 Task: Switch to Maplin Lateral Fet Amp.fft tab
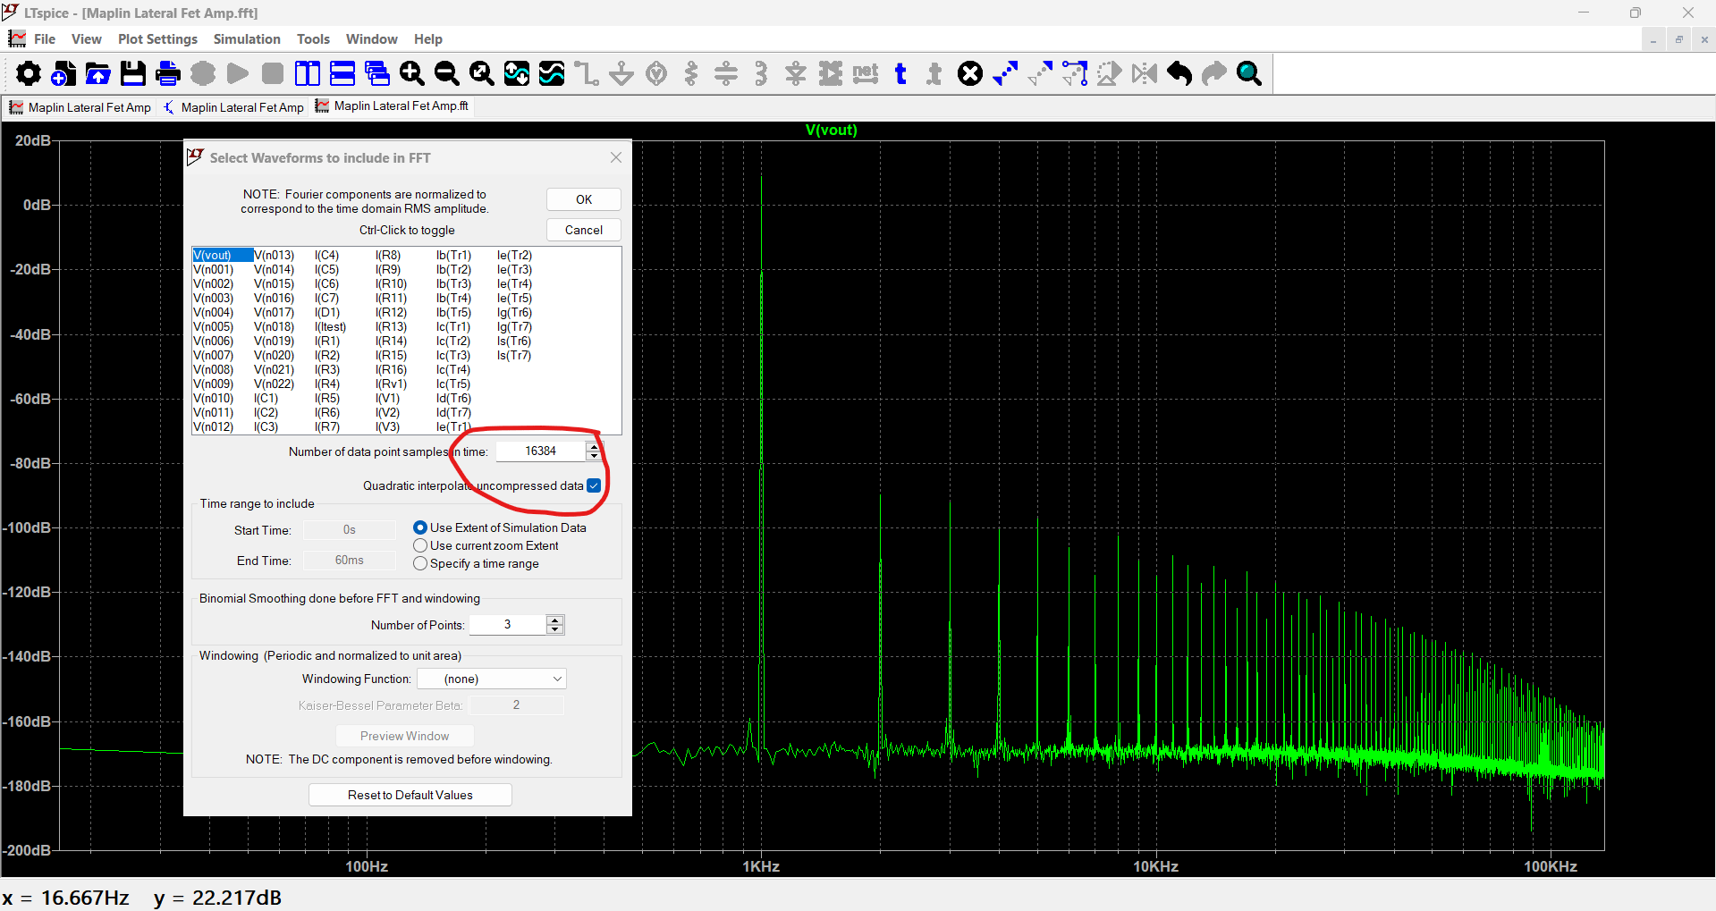[392, 106]
